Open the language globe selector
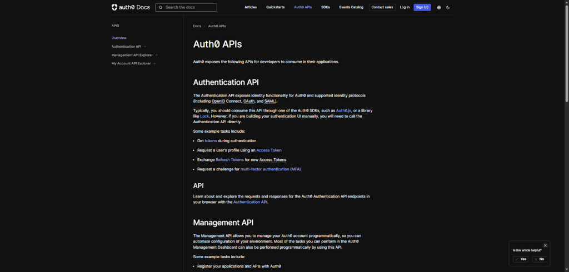The image size is (569, 272). (x=439, y=7)
